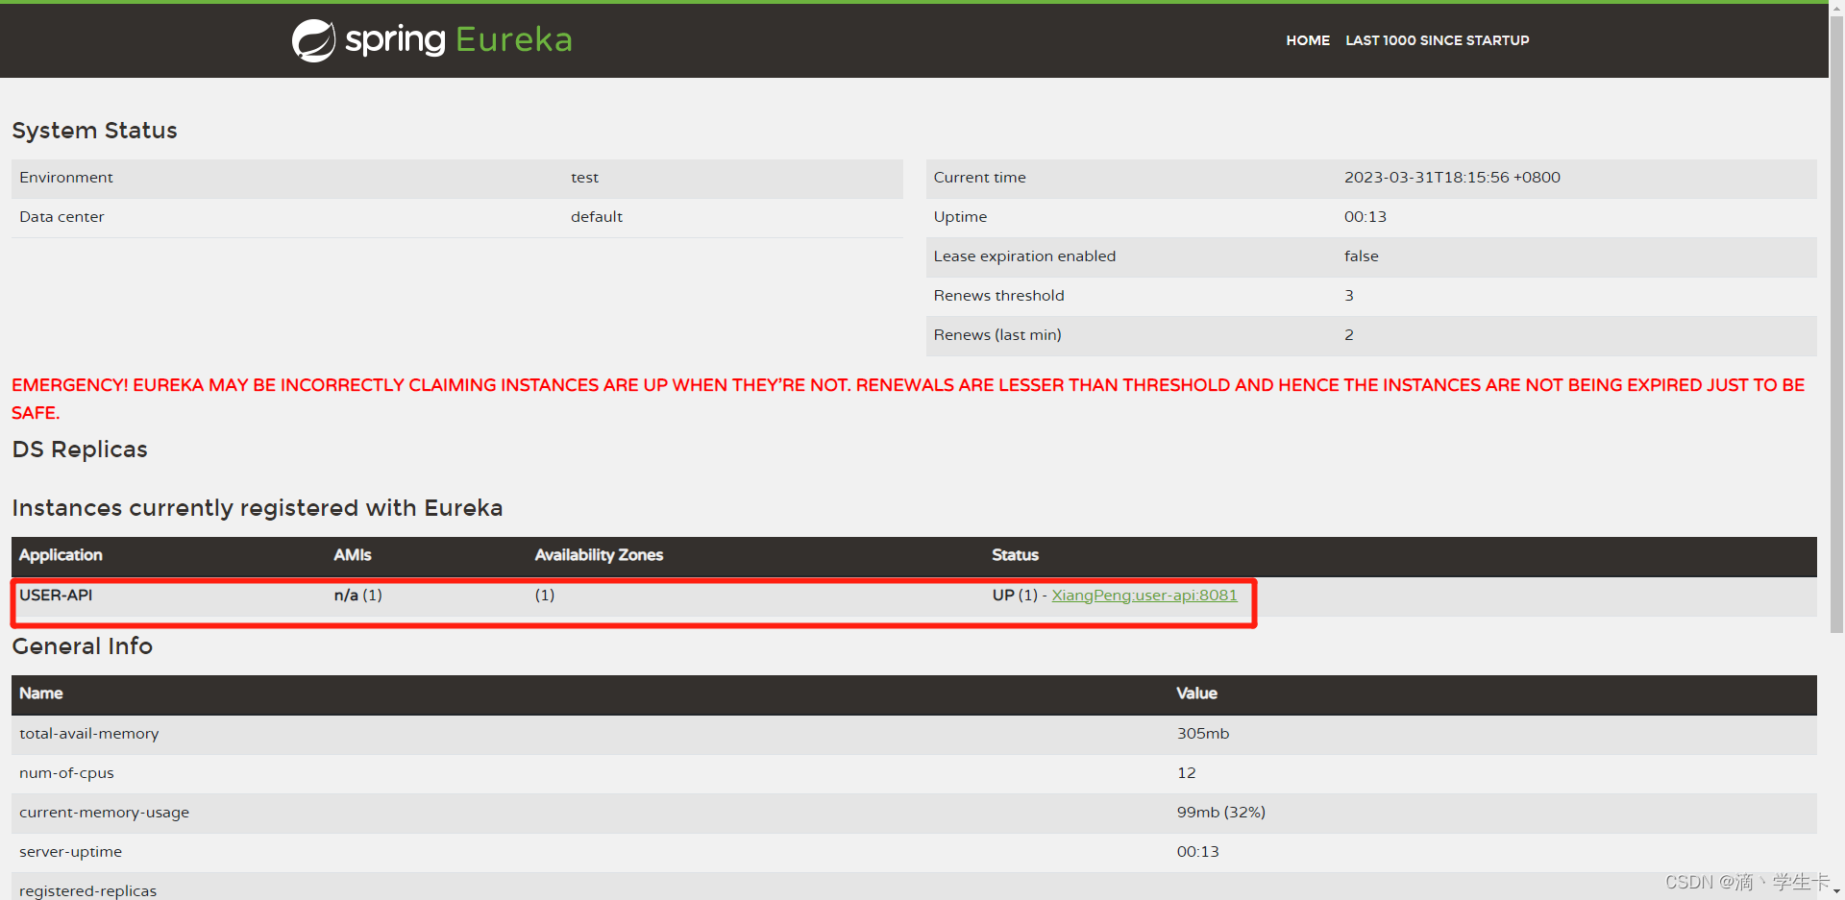Click the Spring Eureka logo

coord(432,40)
